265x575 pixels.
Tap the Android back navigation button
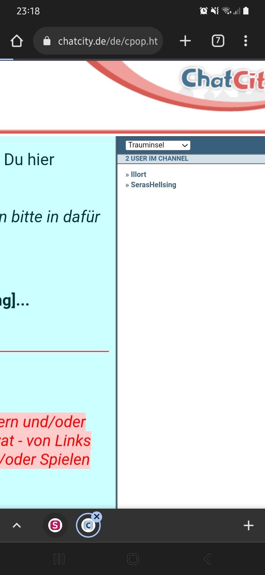click(x=207, y=559)
